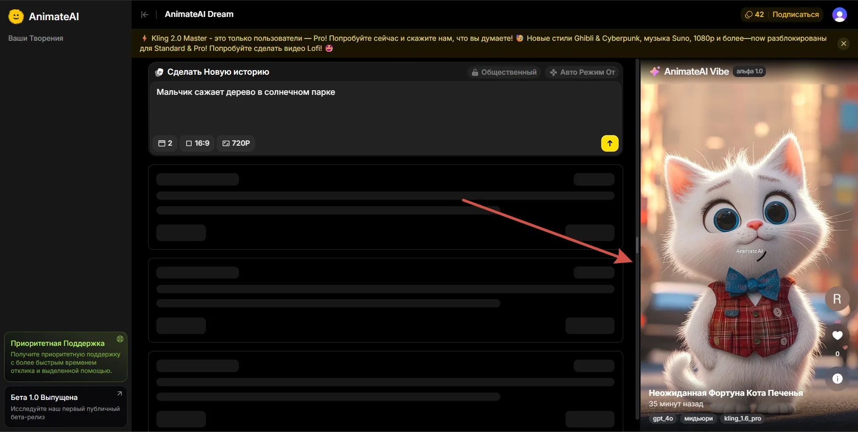This screenshot has width=858, height=432.
Task: Open the user profile avatar
Action: [839, 15]
